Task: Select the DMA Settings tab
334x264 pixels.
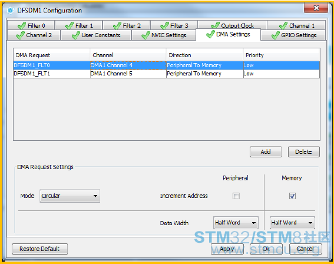Action: pyautogui.click(x=228, y=34)
